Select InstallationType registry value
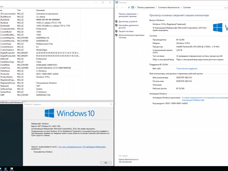Viewport: 228px width, 171px height. pos(7,62)
